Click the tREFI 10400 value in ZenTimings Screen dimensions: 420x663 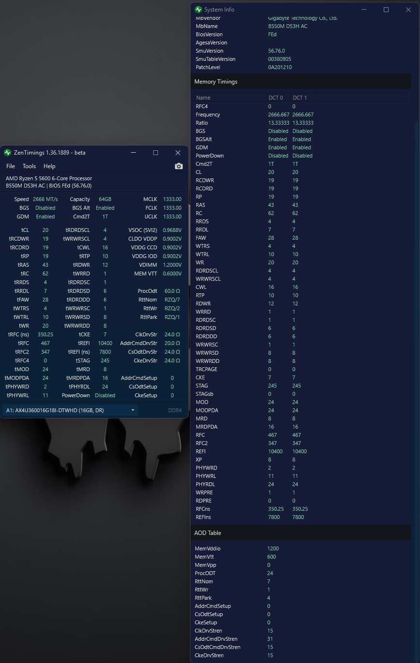(x=105, y=343)
